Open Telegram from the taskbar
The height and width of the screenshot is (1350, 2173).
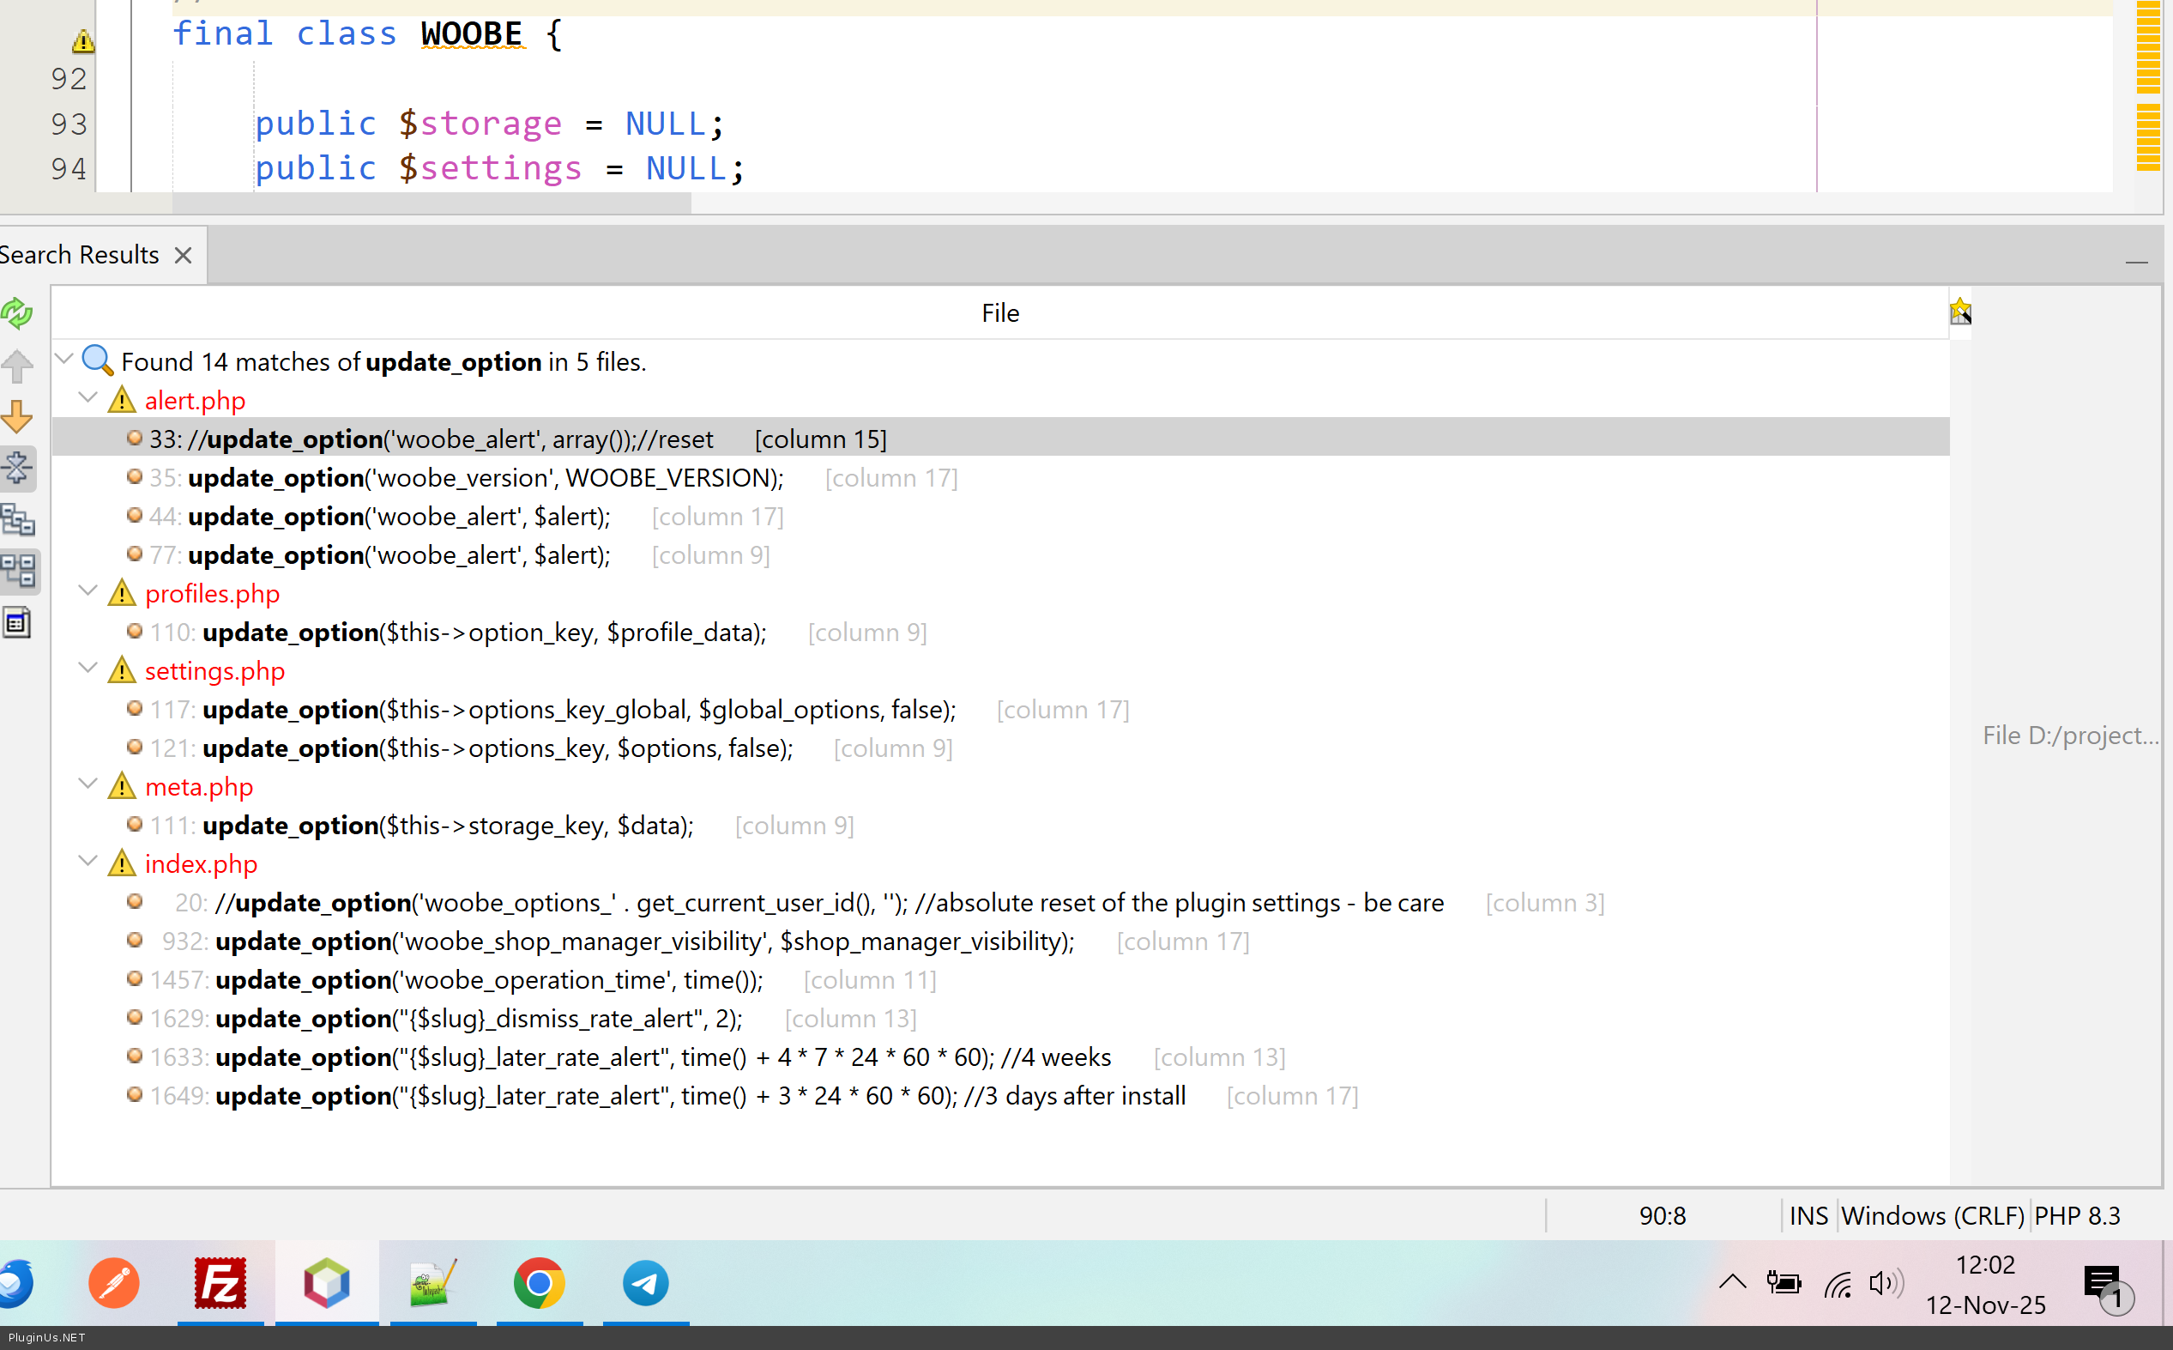[645, 1283]
